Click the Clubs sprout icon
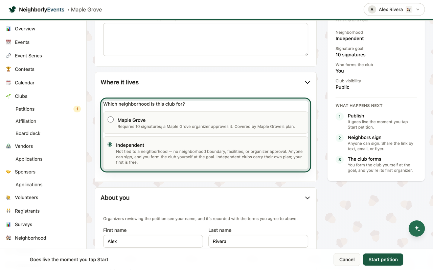The width and height of the screenshot is (433, 270). click(x=8, y=96)
